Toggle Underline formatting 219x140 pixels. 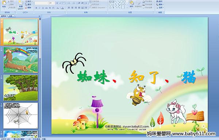click(43, 8)
